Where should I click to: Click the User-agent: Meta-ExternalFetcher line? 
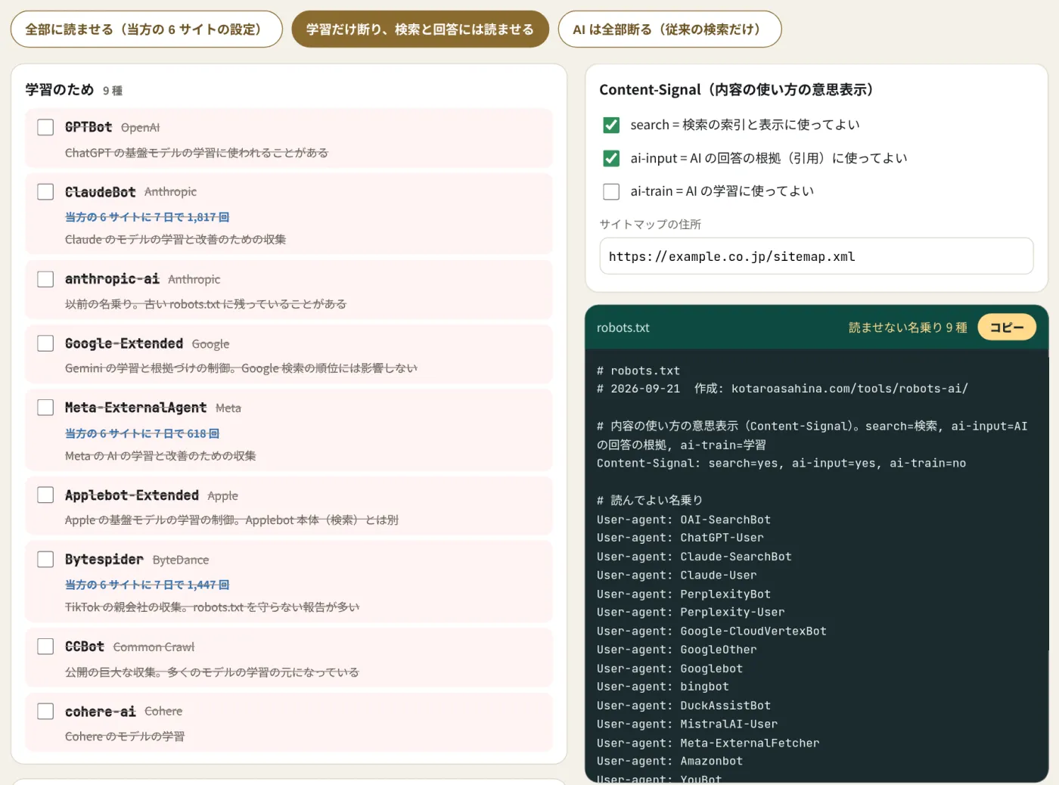(708, 743)
